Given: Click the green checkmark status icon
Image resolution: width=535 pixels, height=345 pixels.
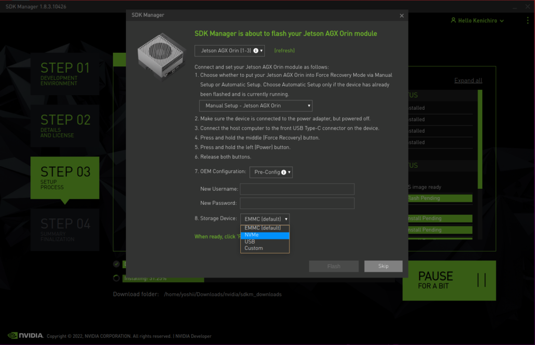Looking at the screenshot, I should (117, 264).
